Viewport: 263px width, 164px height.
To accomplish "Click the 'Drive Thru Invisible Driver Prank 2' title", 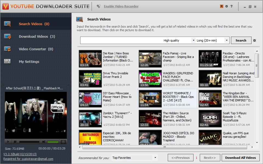I will point(115,75).
